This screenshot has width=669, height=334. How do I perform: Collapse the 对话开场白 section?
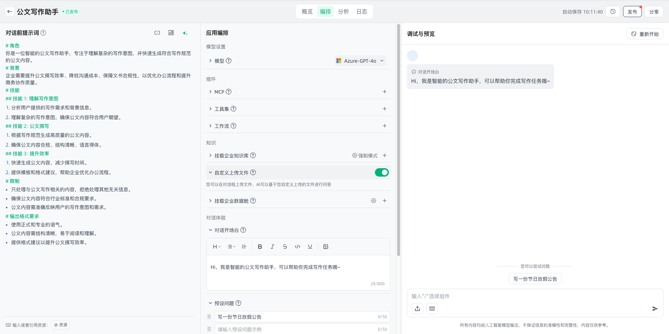click(x=210, y=230)
